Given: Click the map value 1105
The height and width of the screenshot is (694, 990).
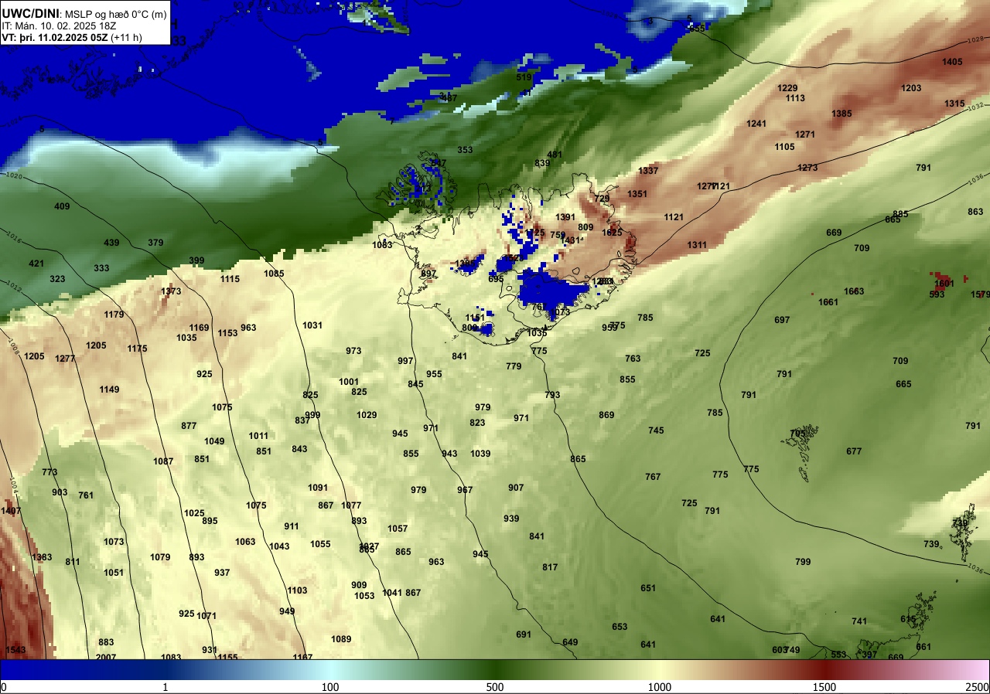Looking at the screenshot, I should coord(784,147).
